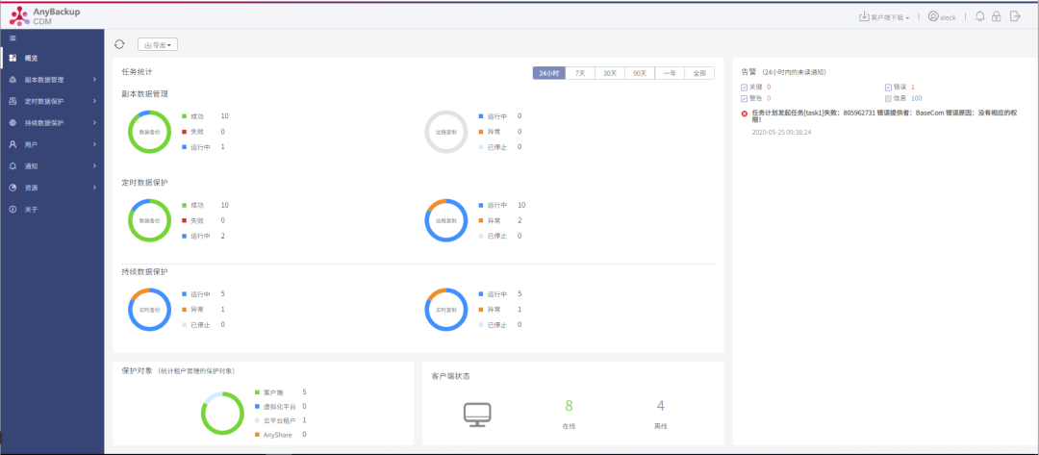Click the offline client count 4
This screenshot has height=455, width=1039.
click(x=660, y=405)
